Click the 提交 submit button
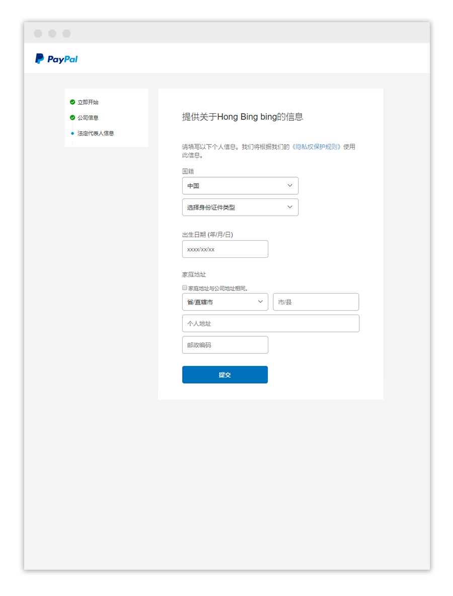The width and height of the screenshot is (453, 596). (x=225, y=375)
